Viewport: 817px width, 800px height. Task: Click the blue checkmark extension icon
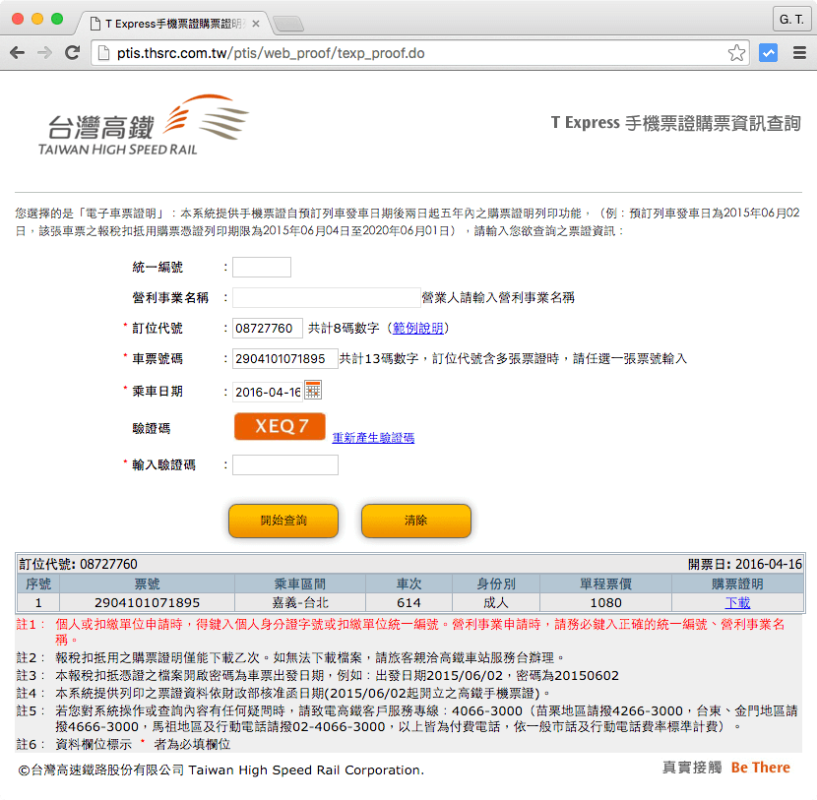click(769, 54)
